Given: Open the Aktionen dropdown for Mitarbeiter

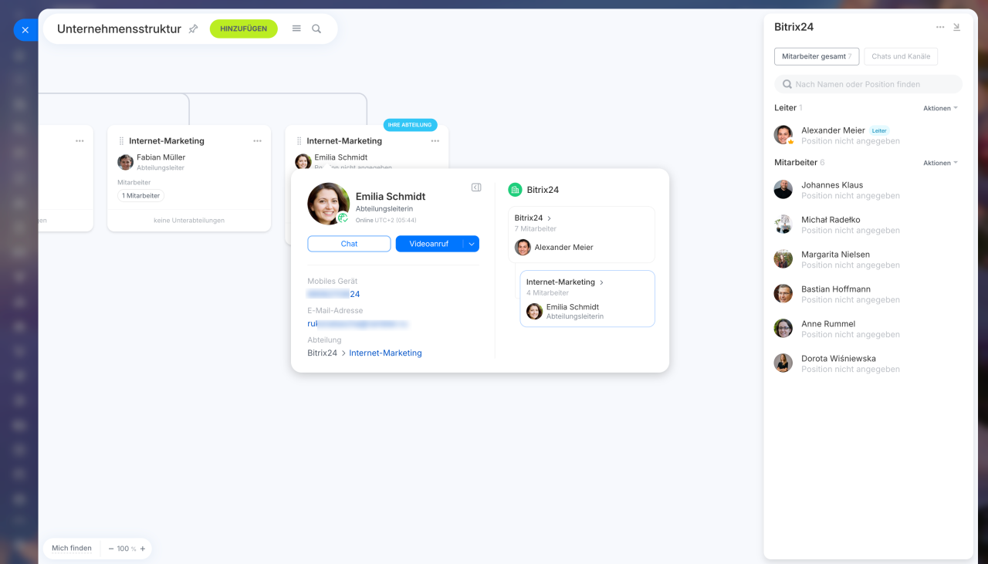Looking at the screenshot, I should 940,163.
